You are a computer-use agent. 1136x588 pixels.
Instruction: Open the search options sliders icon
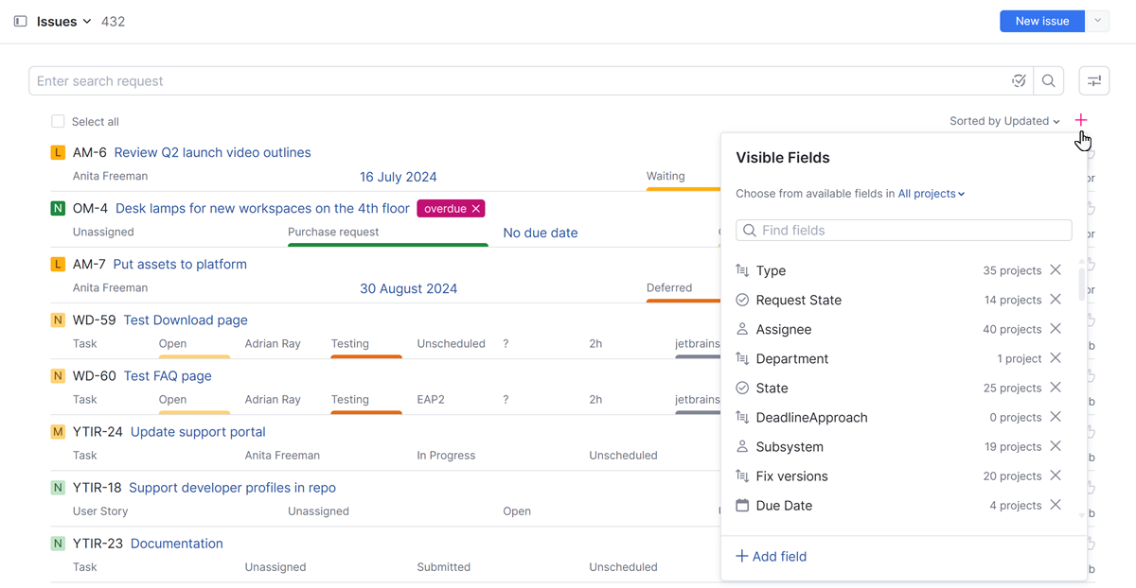click(x=1093, y=81)
